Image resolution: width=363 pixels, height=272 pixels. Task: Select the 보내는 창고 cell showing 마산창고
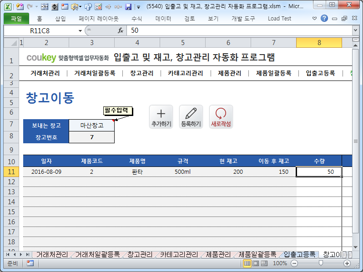coord(92,126)
